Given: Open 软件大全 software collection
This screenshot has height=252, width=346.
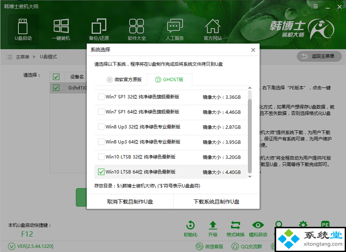Looking at the screenshot, I should pyautogui.click(x=137, y=29).
